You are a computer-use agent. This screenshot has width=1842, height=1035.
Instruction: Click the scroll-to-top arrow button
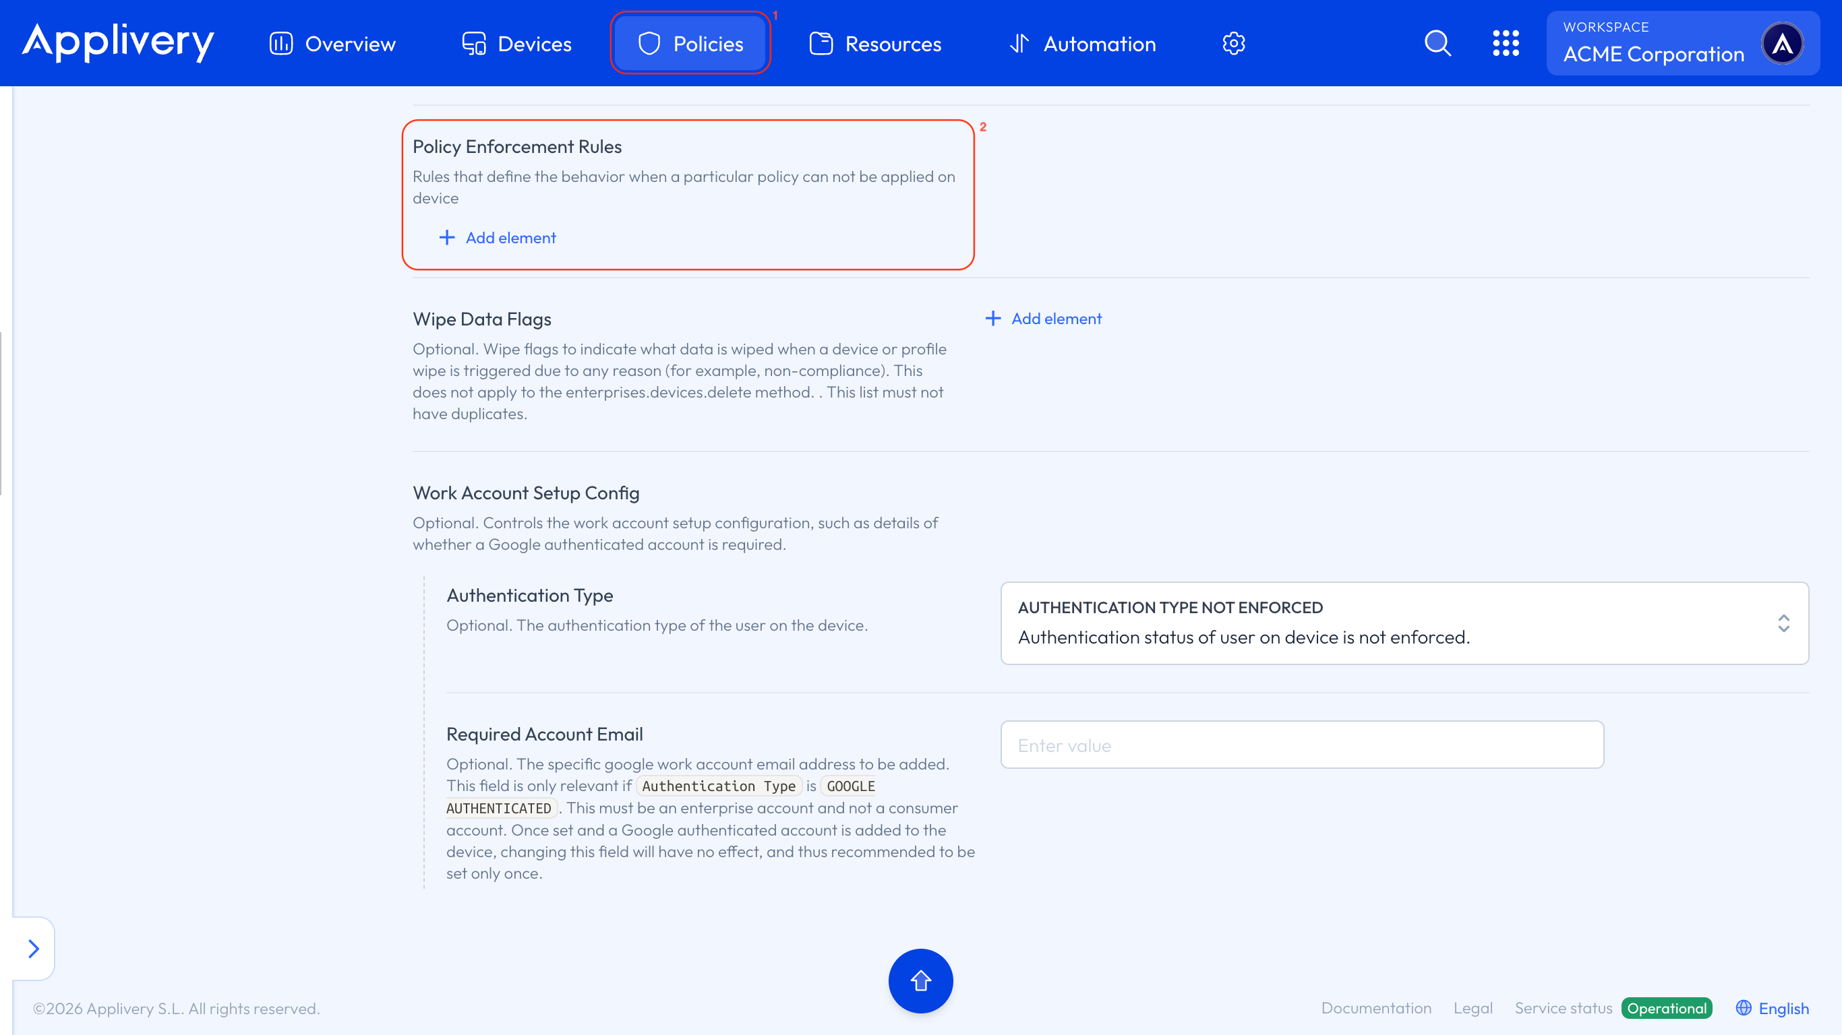coord(920,980)
